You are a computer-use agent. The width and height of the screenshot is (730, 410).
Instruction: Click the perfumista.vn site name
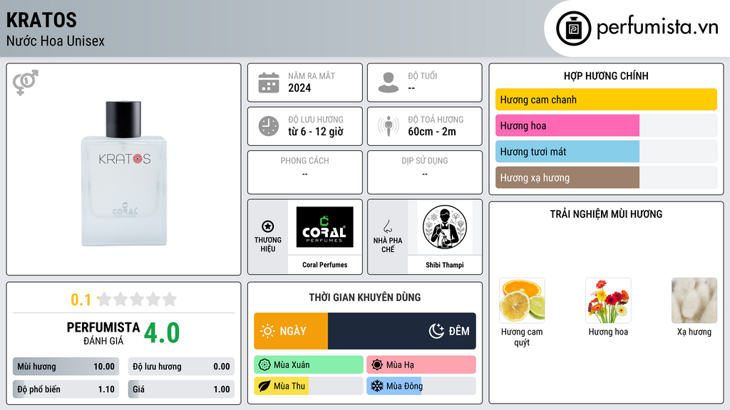pos(657,27)
